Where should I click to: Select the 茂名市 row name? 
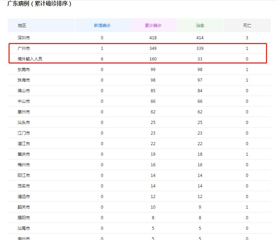tap(24, 186)
